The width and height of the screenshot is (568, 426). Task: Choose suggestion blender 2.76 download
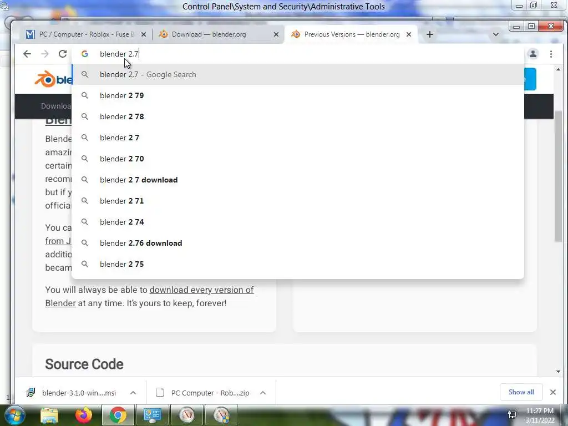pyautogui.click(x=298, y=243)
